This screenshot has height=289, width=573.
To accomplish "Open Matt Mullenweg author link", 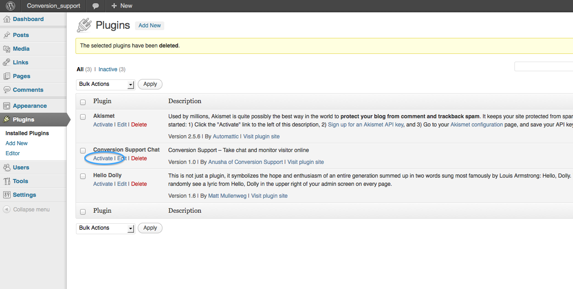I will click(x=227, y=196).
